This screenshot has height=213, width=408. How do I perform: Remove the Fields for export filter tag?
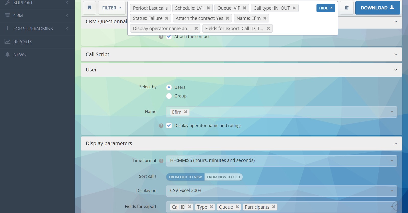pyautogui.click(x=268, y=28)
